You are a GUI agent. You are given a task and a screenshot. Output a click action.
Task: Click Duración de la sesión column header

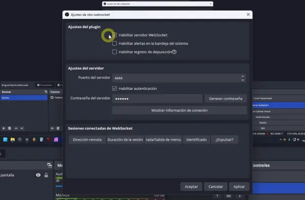[125, 140]
